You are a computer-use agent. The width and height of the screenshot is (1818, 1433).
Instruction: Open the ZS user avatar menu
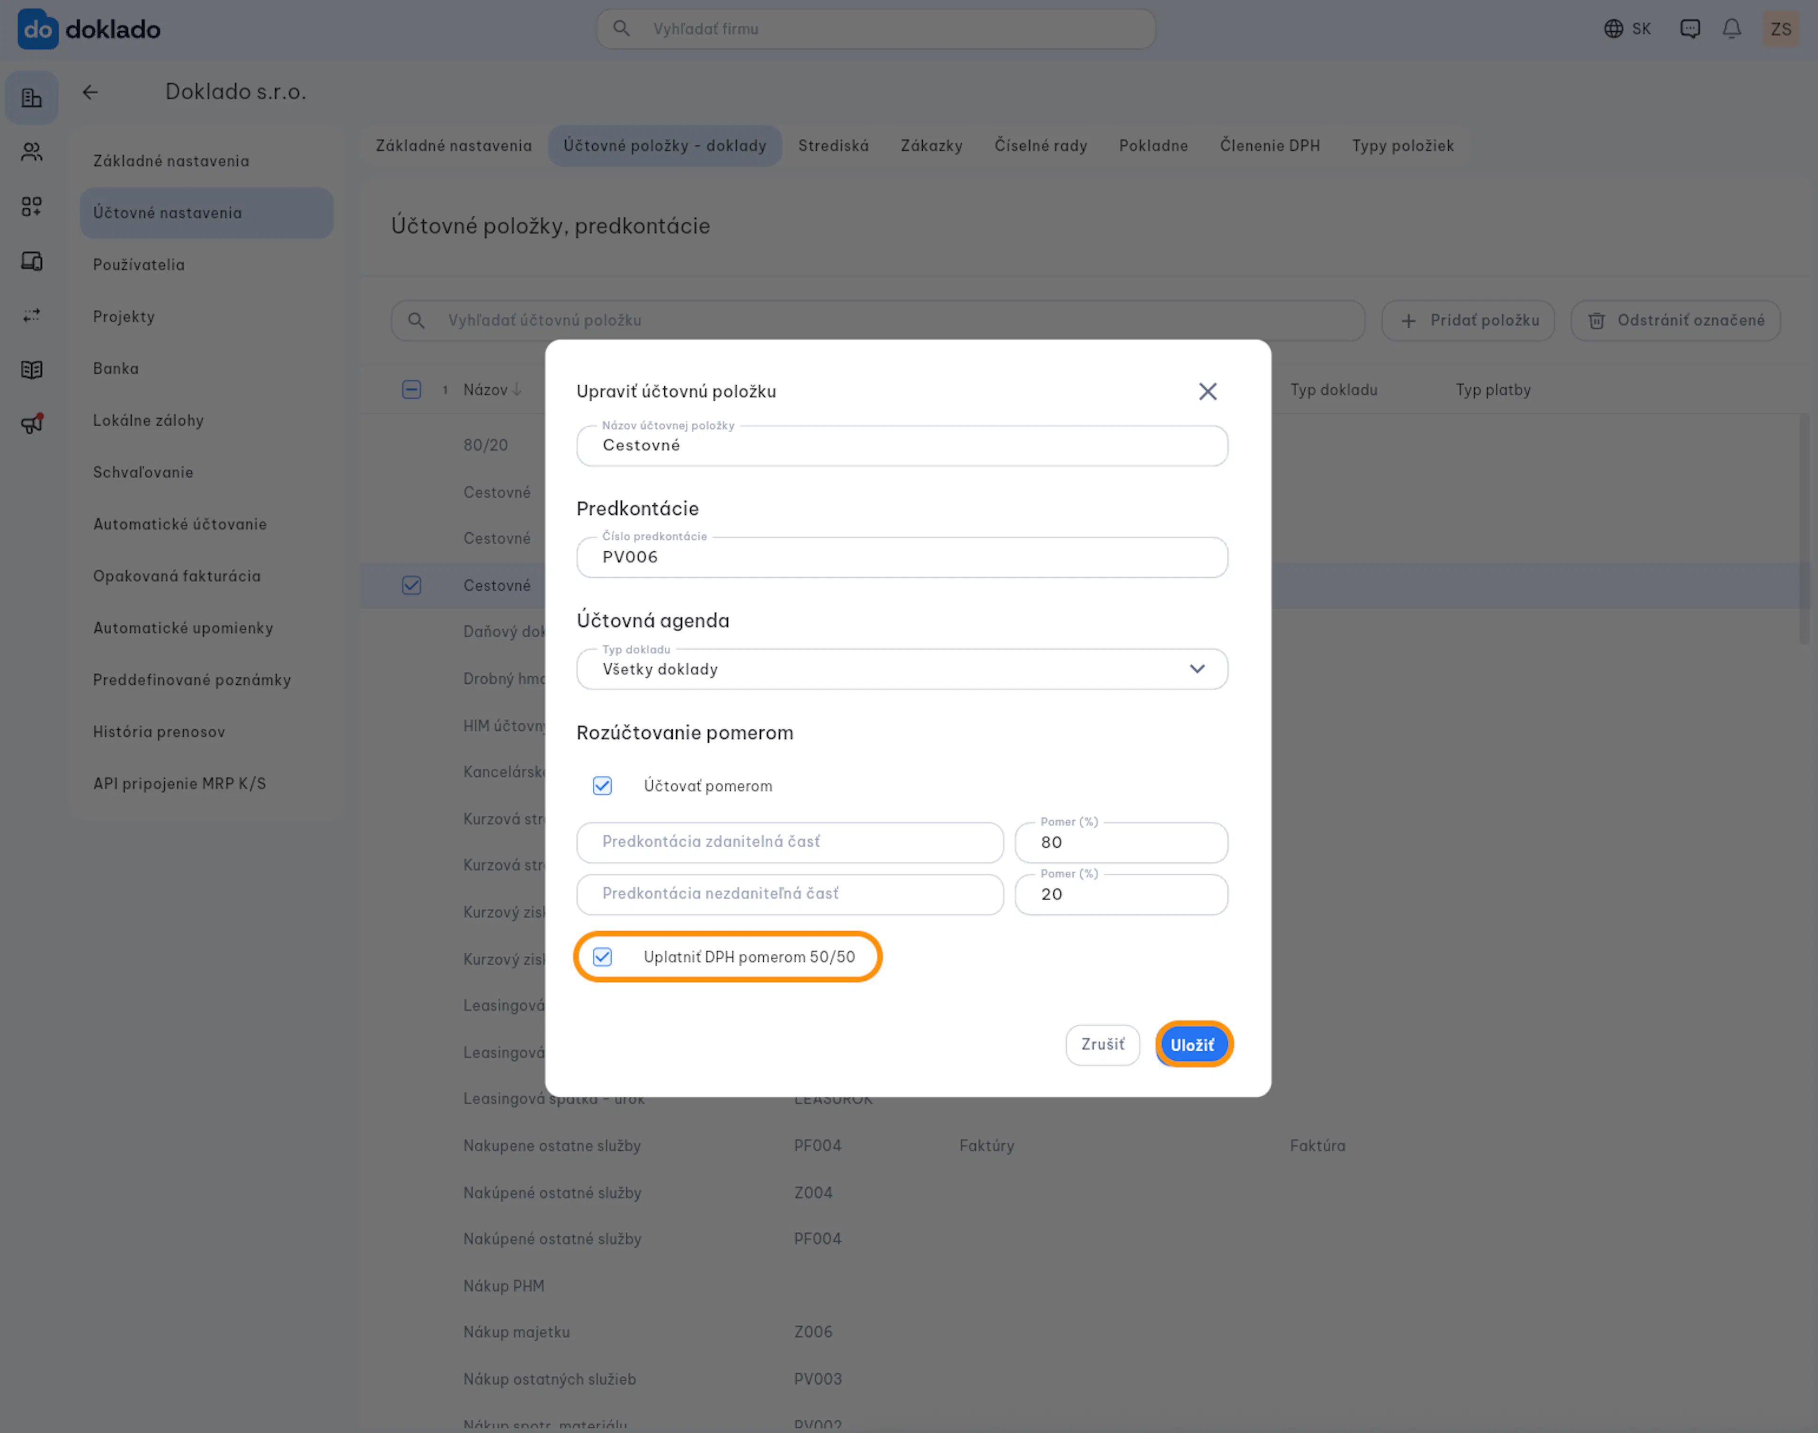pyautogui.click(x=1780, y=29)
